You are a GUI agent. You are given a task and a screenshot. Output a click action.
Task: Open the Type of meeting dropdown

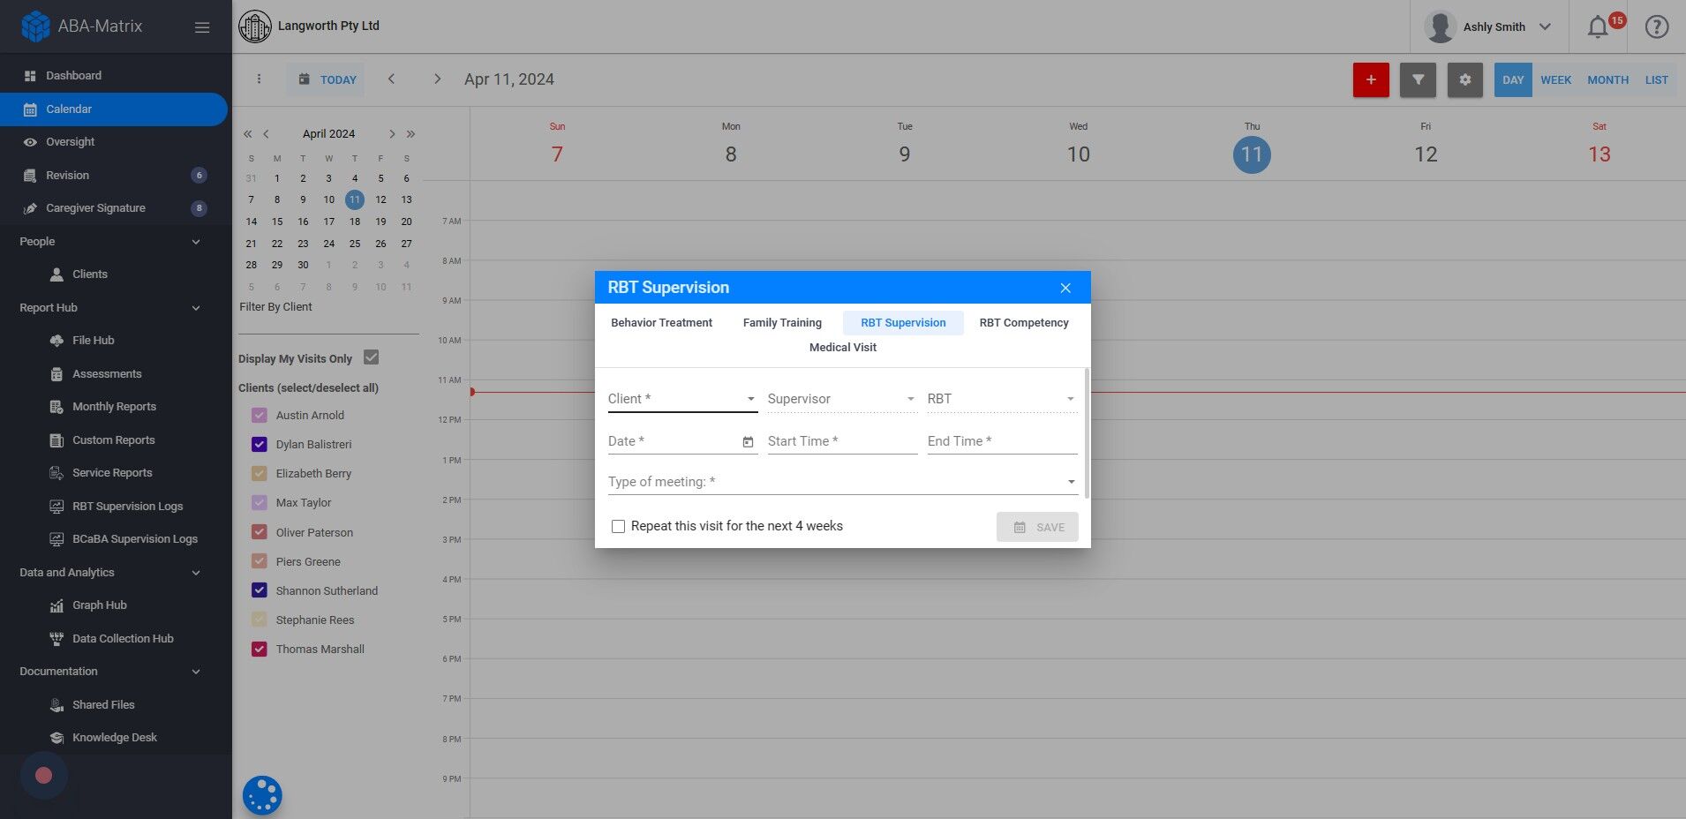(841, 482)
